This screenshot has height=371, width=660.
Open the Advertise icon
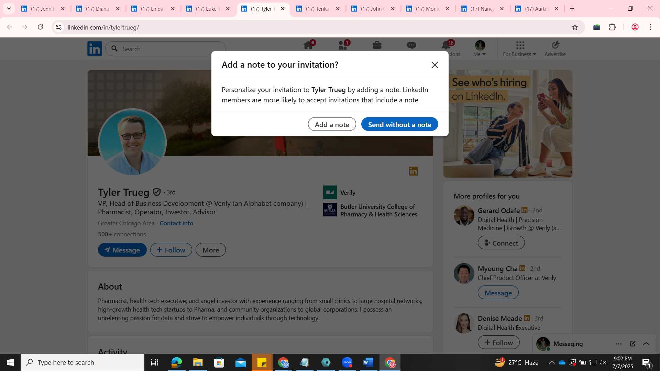point(555,48)
